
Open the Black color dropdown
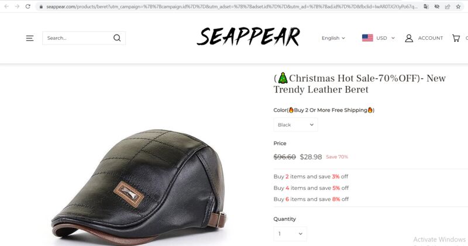point(295,124)
